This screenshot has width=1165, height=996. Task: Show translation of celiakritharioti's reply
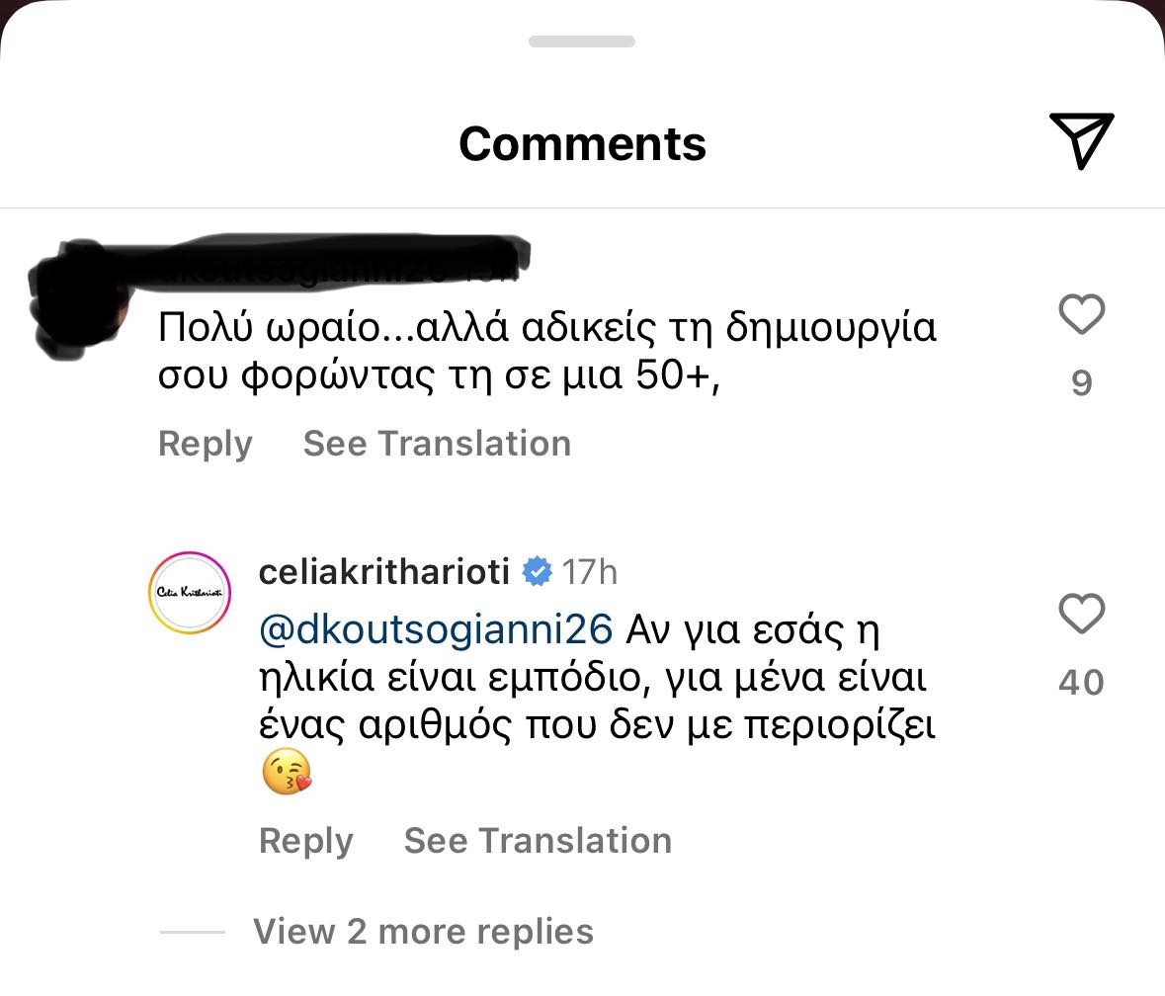(538, 841)
